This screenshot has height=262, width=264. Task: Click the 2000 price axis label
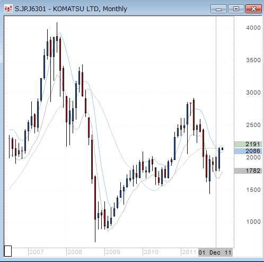tap(253, 157)
